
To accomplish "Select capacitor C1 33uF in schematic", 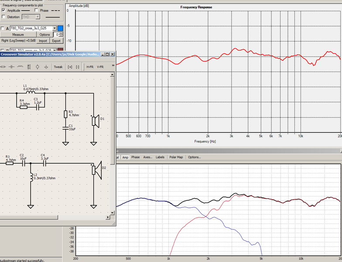I will click(x=65, y=128).
